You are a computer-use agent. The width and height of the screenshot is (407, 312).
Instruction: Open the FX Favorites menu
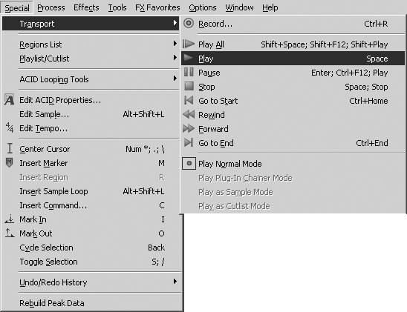(x=157, y=7)
